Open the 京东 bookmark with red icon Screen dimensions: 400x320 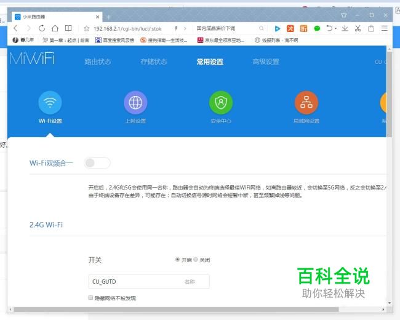221,40
